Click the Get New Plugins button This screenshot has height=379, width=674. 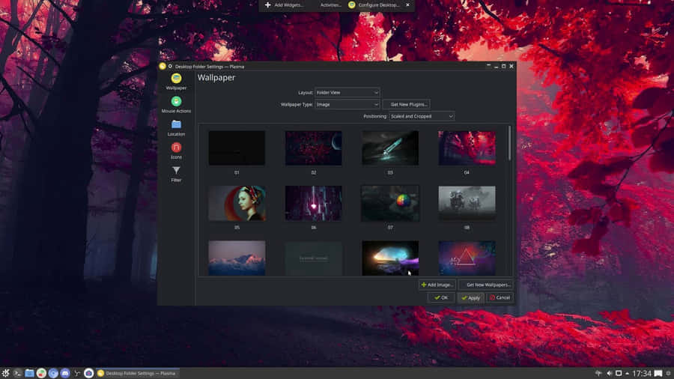406,104
